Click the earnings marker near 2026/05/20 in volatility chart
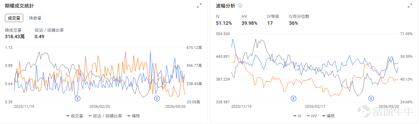 371,99
